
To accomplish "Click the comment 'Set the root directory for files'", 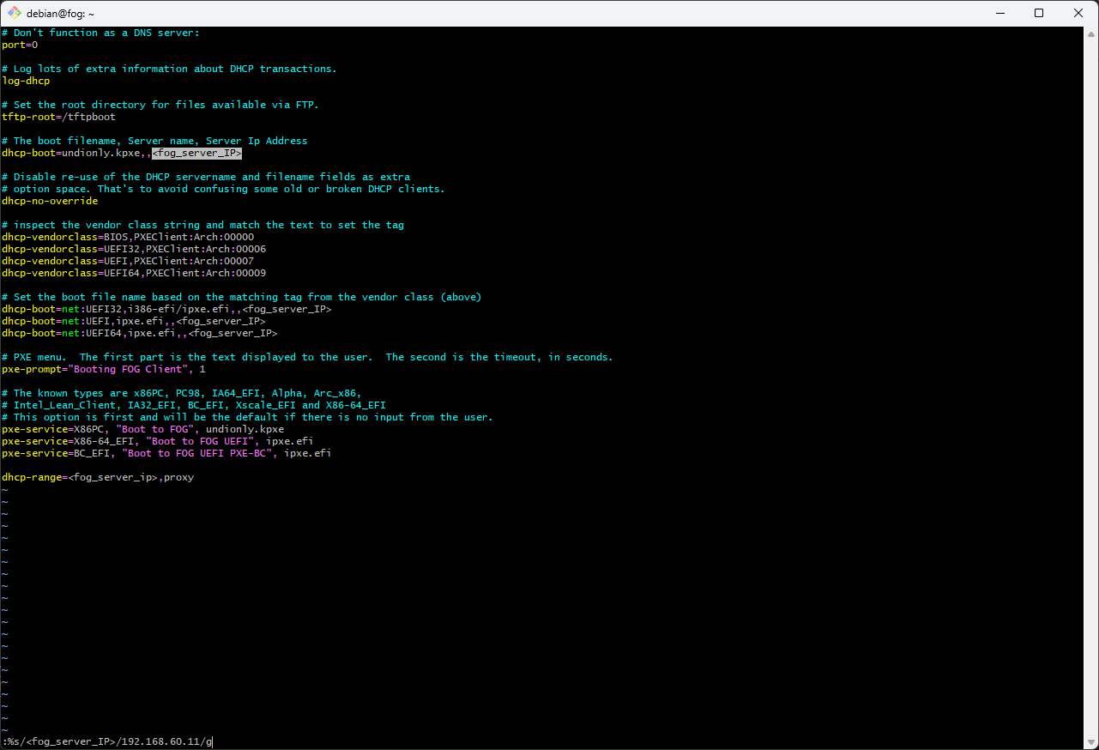I will click(160, 105).
